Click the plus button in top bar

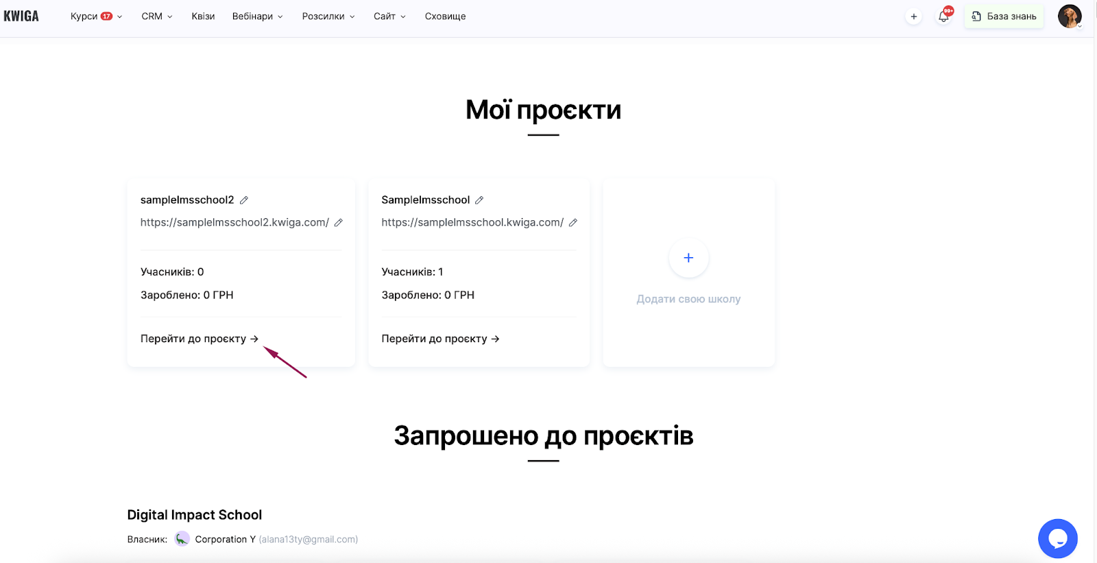(x=913, y=16)
